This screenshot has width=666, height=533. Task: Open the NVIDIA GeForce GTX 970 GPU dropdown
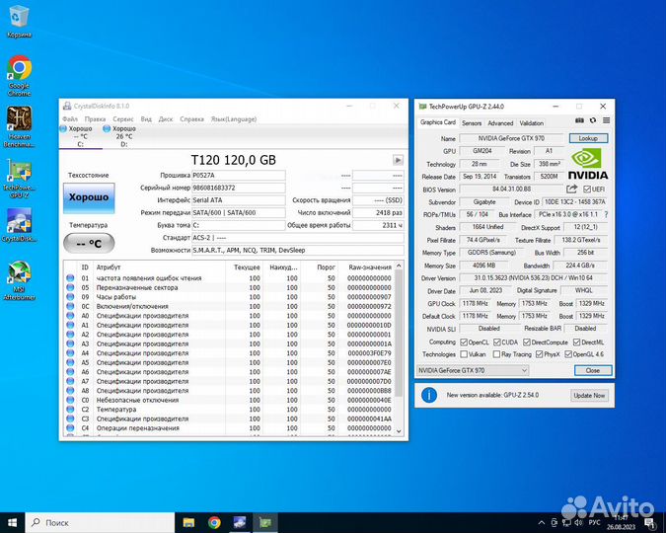coord(473,371)
